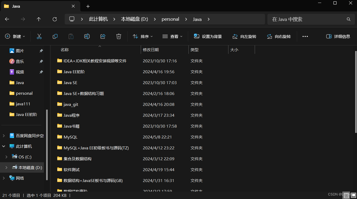Click personal in the breadcrumb
Viewport: 357px width, 199px height.
[170, 19]
